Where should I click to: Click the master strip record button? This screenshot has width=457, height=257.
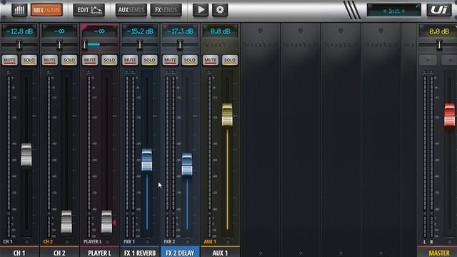pyautogui.click(x=449, y=60)
